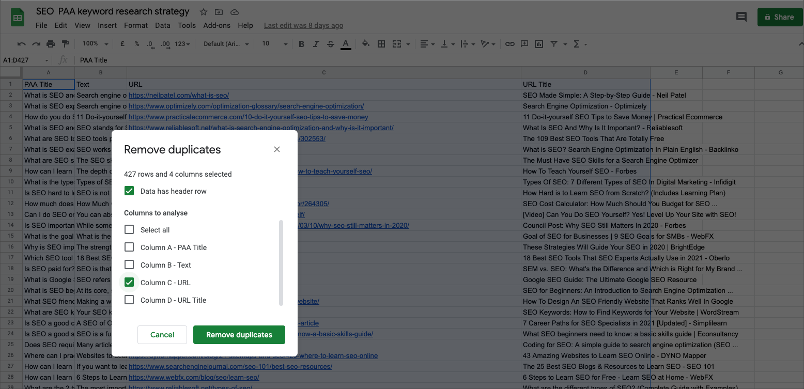Insert a link
804x389 pixels.
pos(510,44)
